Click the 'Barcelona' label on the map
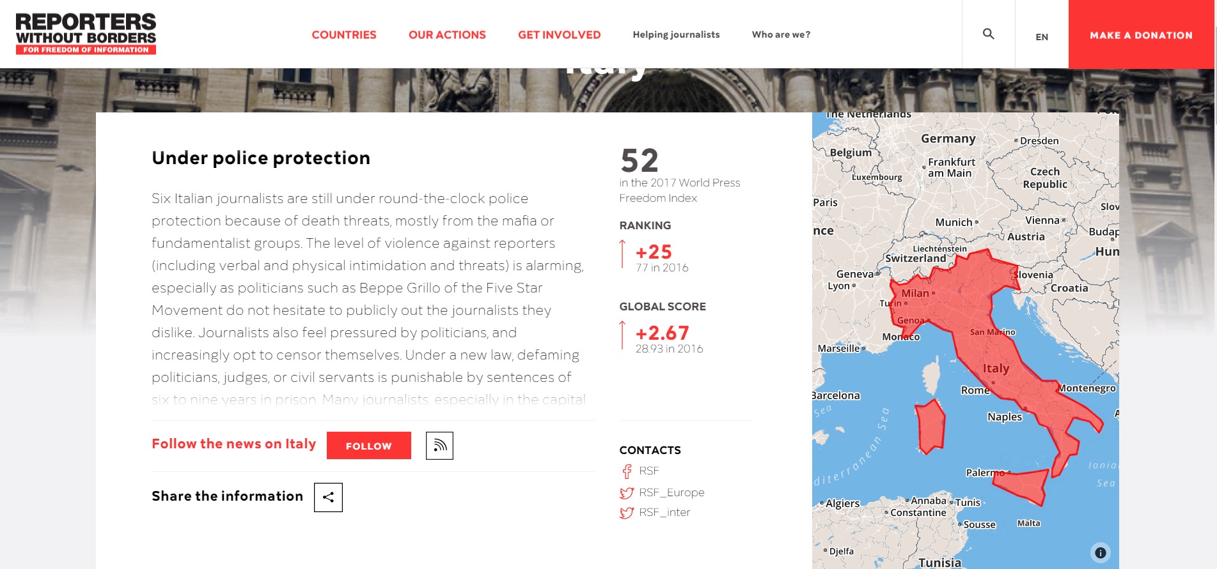This screenshot has height=569, width=1217. [836, 395]
